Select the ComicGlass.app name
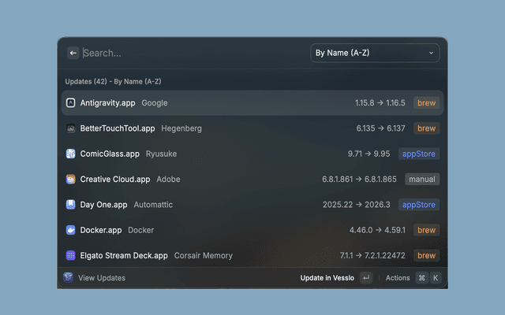Viewport: 505px width, 315px height. (x=110, y=154)
